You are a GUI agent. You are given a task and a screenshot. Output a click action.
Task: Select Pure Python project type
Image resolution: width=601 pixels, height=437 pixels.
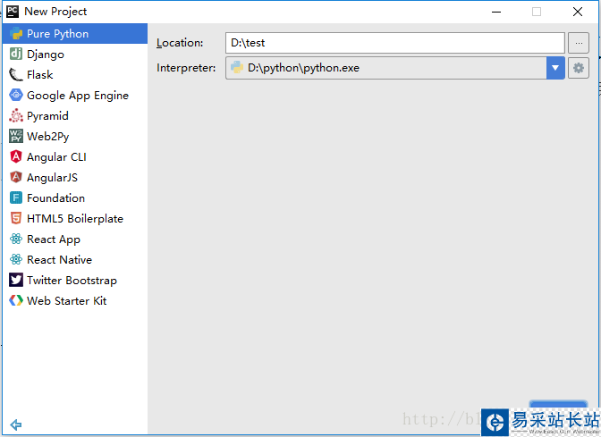[57, 34]
